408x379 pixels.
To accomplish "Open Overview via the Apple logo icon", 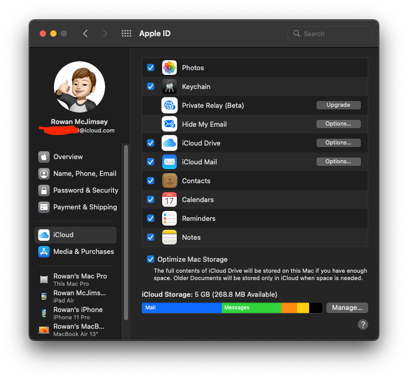I will 44,157.
